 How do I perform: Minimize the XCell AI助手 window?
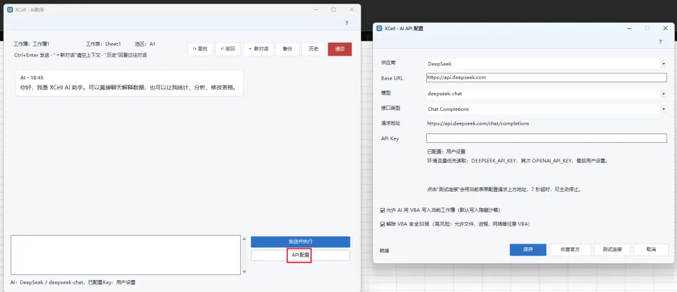[x=315, y=9]
